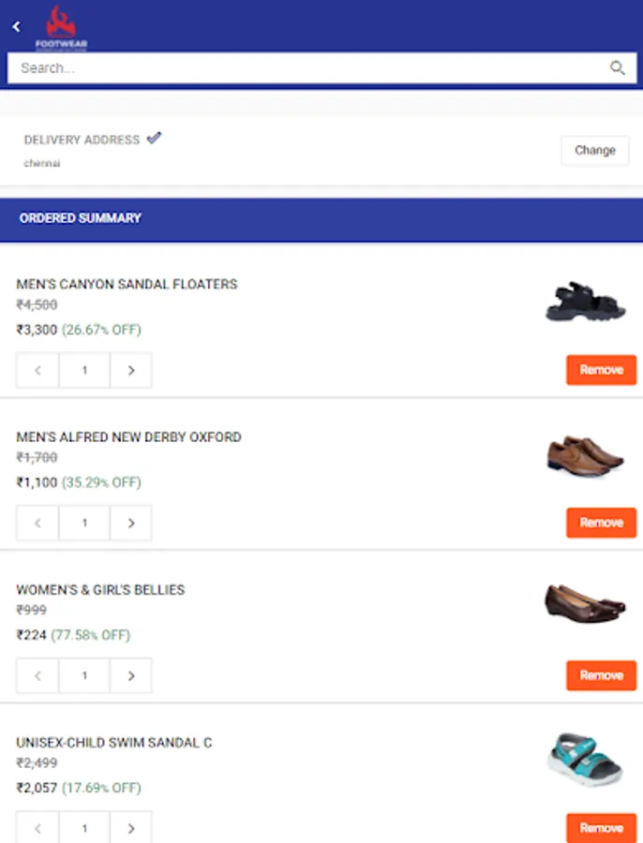
Task: View Canyon Sandal Floaters product image
Action: 586,302
